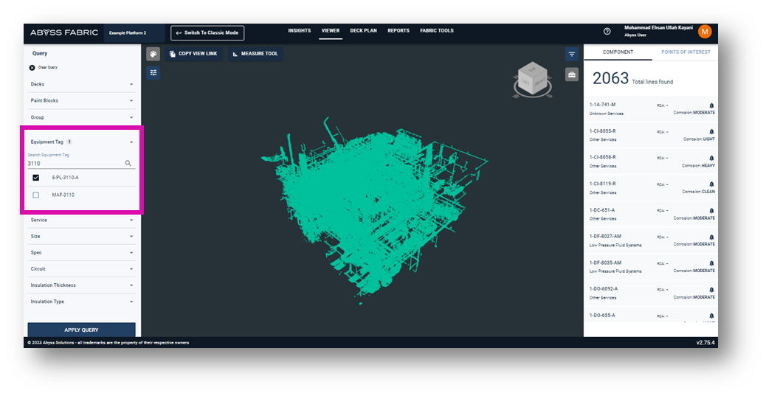Click Switch To Classic Mode button
The height and width of the screenshot is (396, 766).
coord(207,32)
